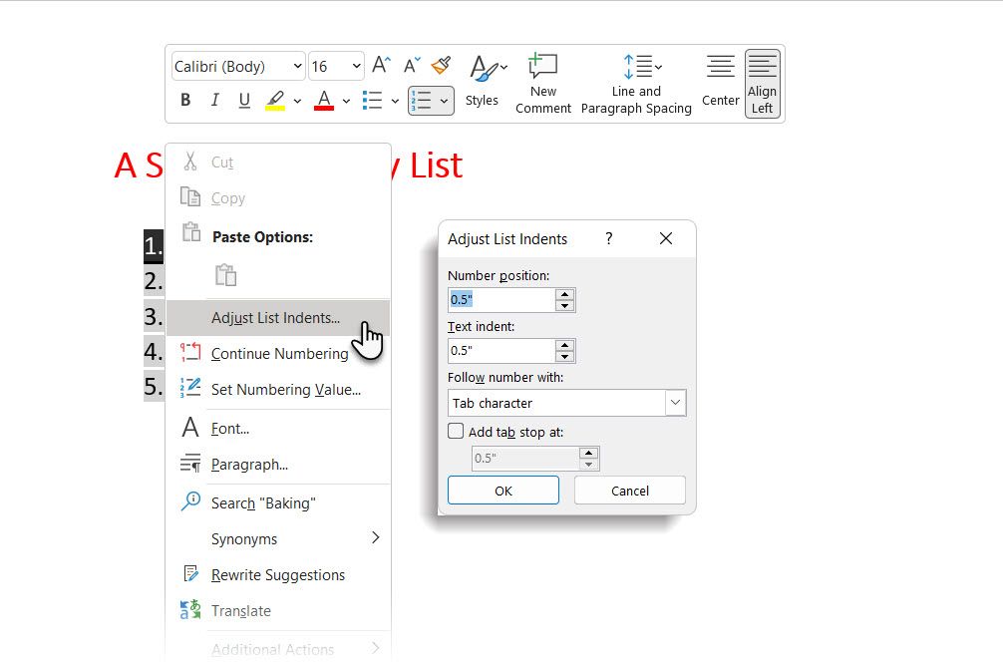Expand Synonyms submenu
The width and height of the screenshot is (1003, 663).
coord(278,539)
